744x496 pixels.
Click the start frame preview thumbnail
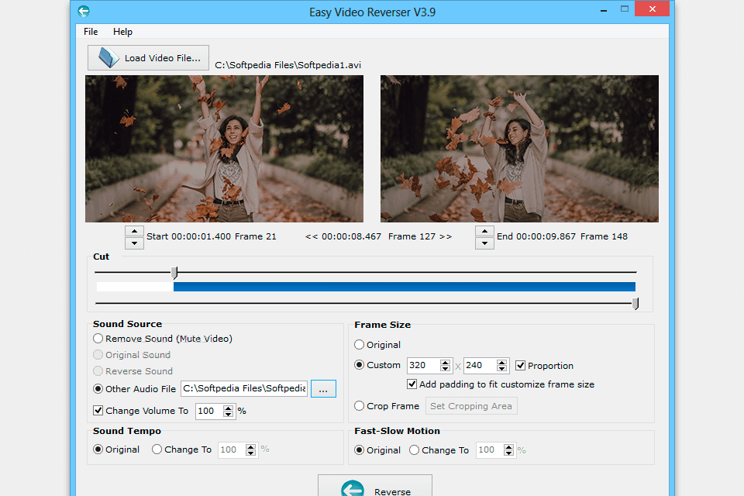[x=225, y=149]
